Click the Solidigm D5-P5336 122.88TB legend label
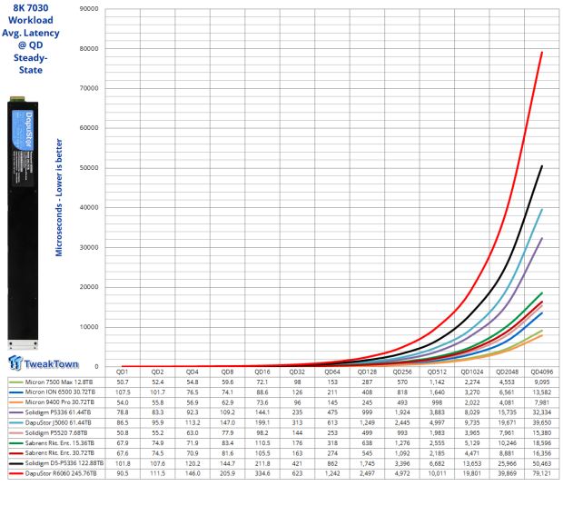The image size is (563, 516). click(x=64, y=463)
